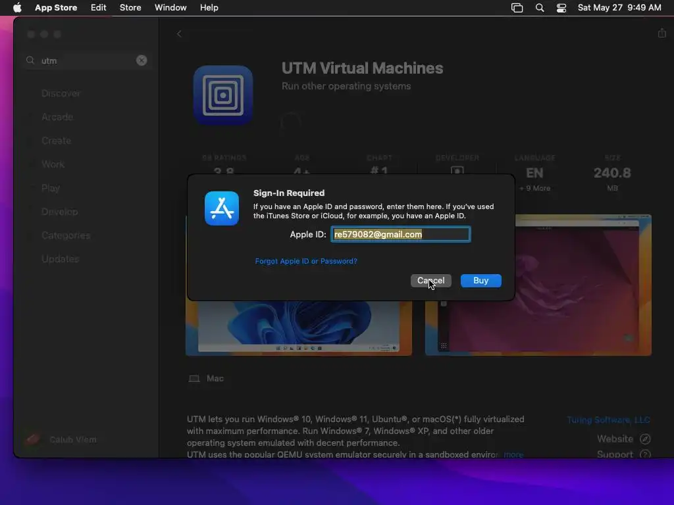Viewport: 674px width, 505px height.
Task: Click the share icon at top right
Action: coord(661,33)
